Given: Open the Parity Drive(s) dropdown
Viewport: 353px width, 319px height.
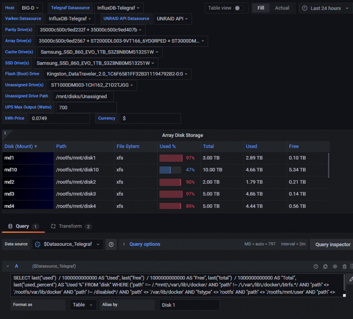Looking at the screenshot, I should pos(91,30).
